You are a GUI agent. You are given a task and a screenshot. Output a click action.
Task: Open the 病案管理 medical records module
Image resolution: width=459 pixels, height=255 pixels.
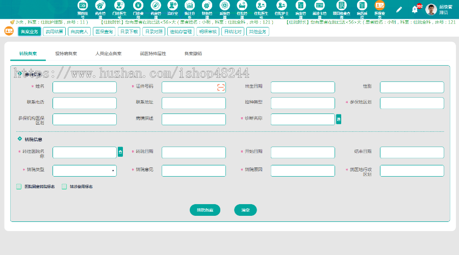tap(300, 9)
